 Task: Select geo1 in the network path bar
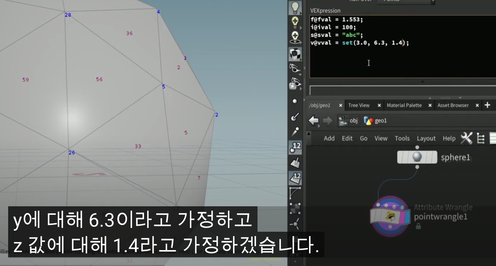pos(375,121)
